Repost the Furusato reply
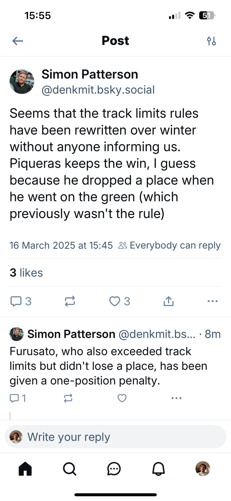 [68, 398]
